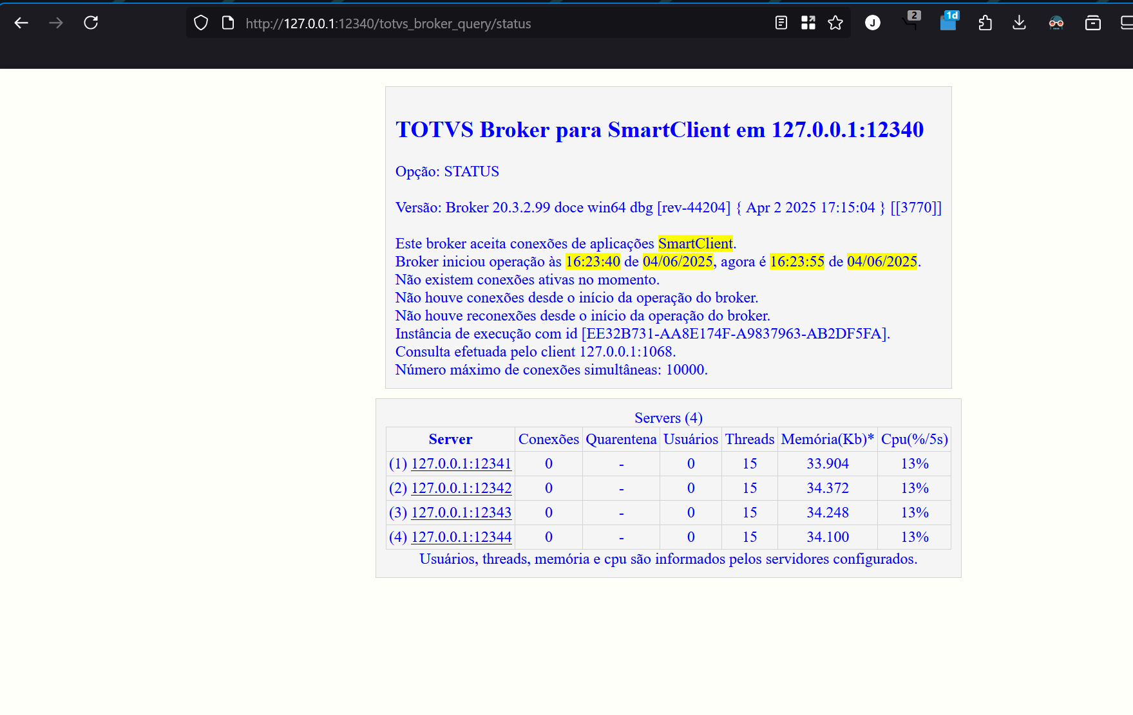Click the 'Servers (4)' table caption
The width and height of the screenshot is (1133, 715).
(669, 418)
